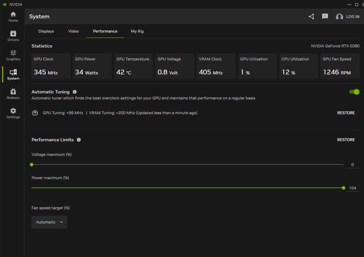Click the GPU Tuning +99 MHz text

pos(63,113)
